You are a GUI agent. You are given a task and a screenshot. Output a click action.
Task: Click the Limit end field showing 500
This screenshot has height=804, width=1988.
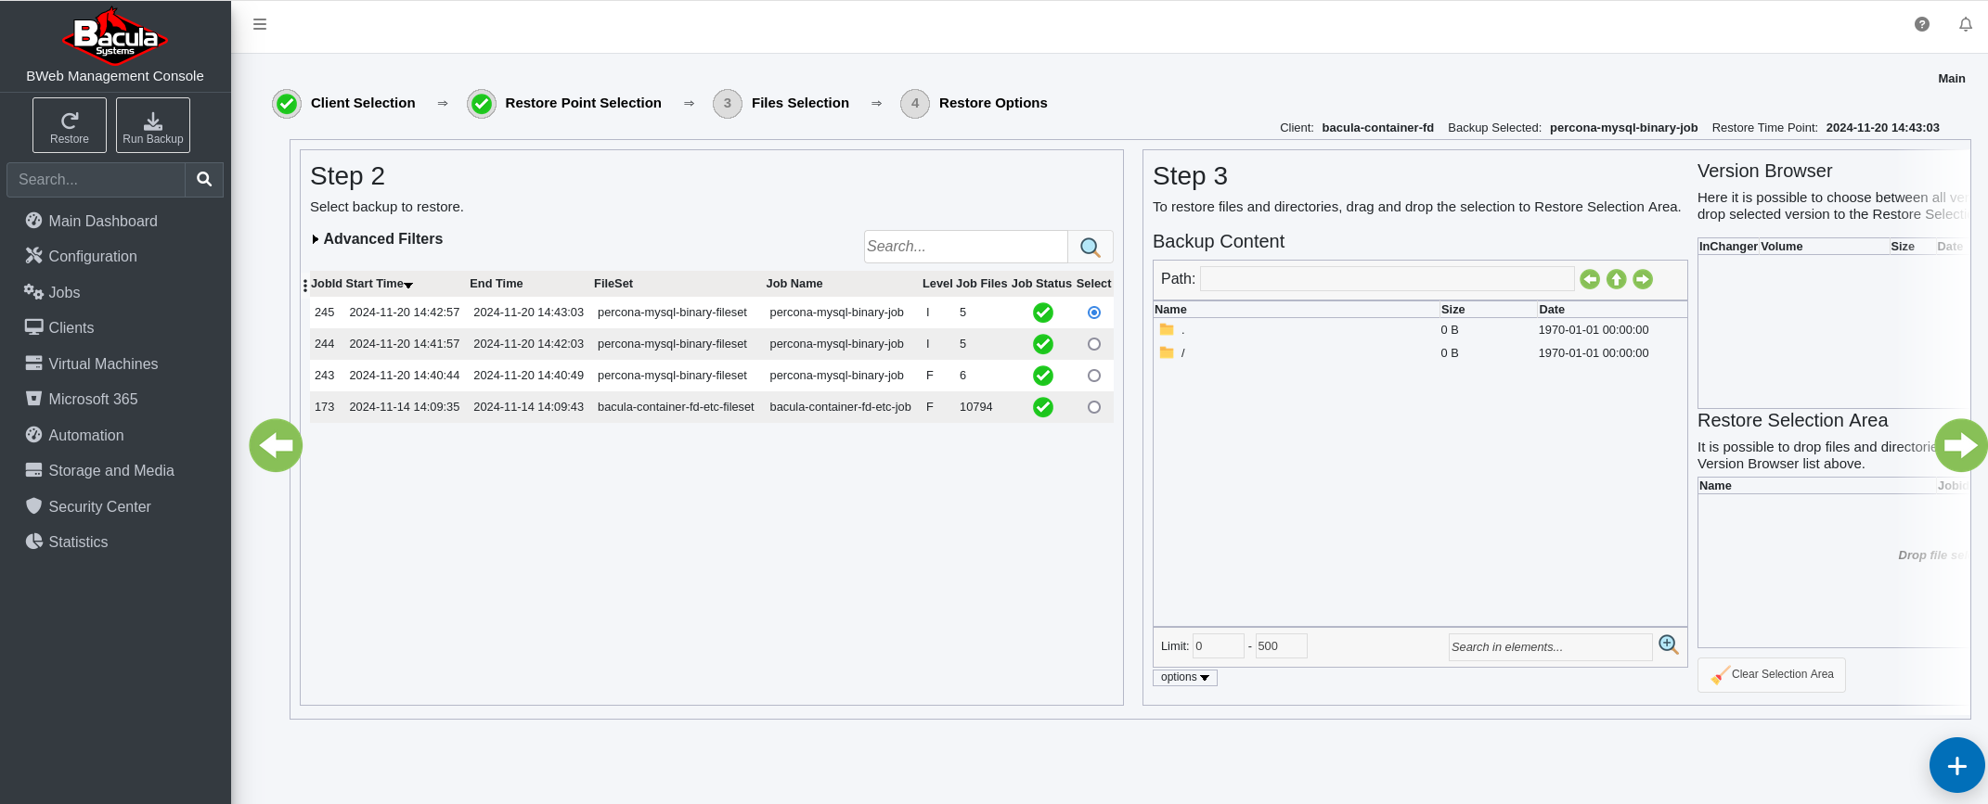coord(1281,646)
